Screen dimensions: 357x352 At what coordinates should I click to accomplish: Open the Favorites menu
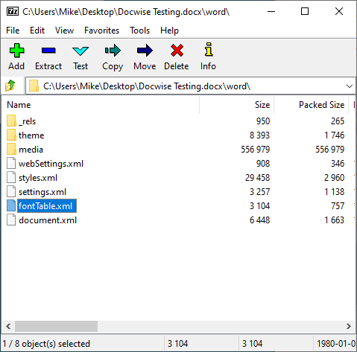coord(101,31)
